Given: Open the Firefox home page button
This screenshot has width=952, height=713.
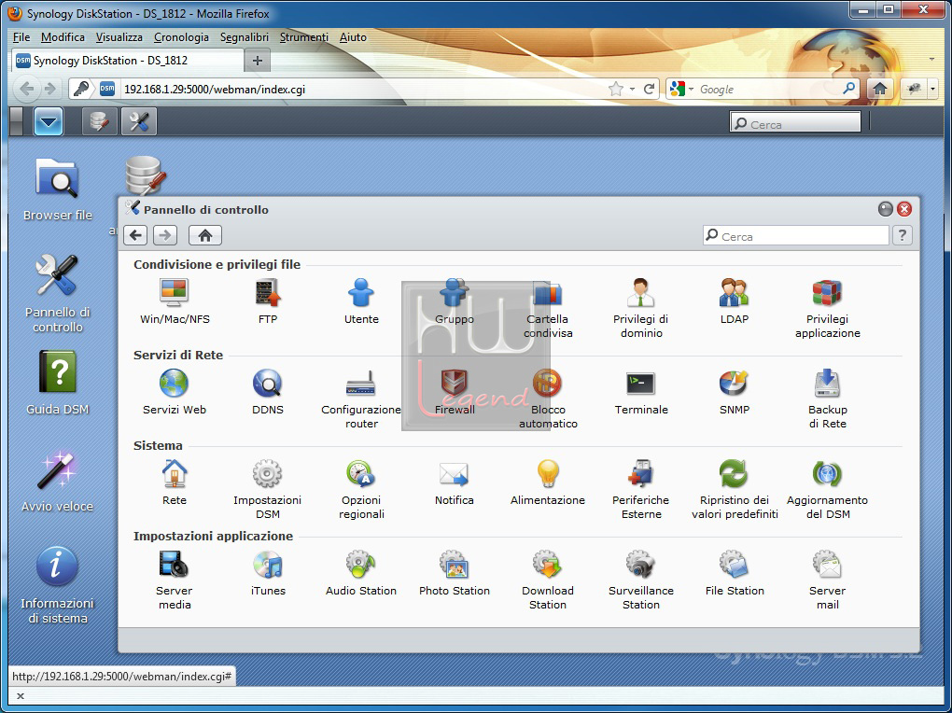Looking at the screenshot, I should pos(880,90).
